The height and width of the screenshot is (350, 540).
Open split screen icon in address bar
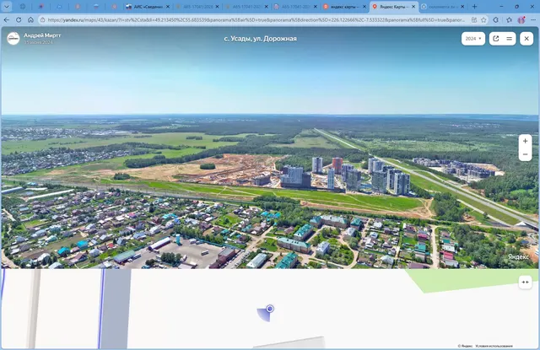[x=474, y=20]
